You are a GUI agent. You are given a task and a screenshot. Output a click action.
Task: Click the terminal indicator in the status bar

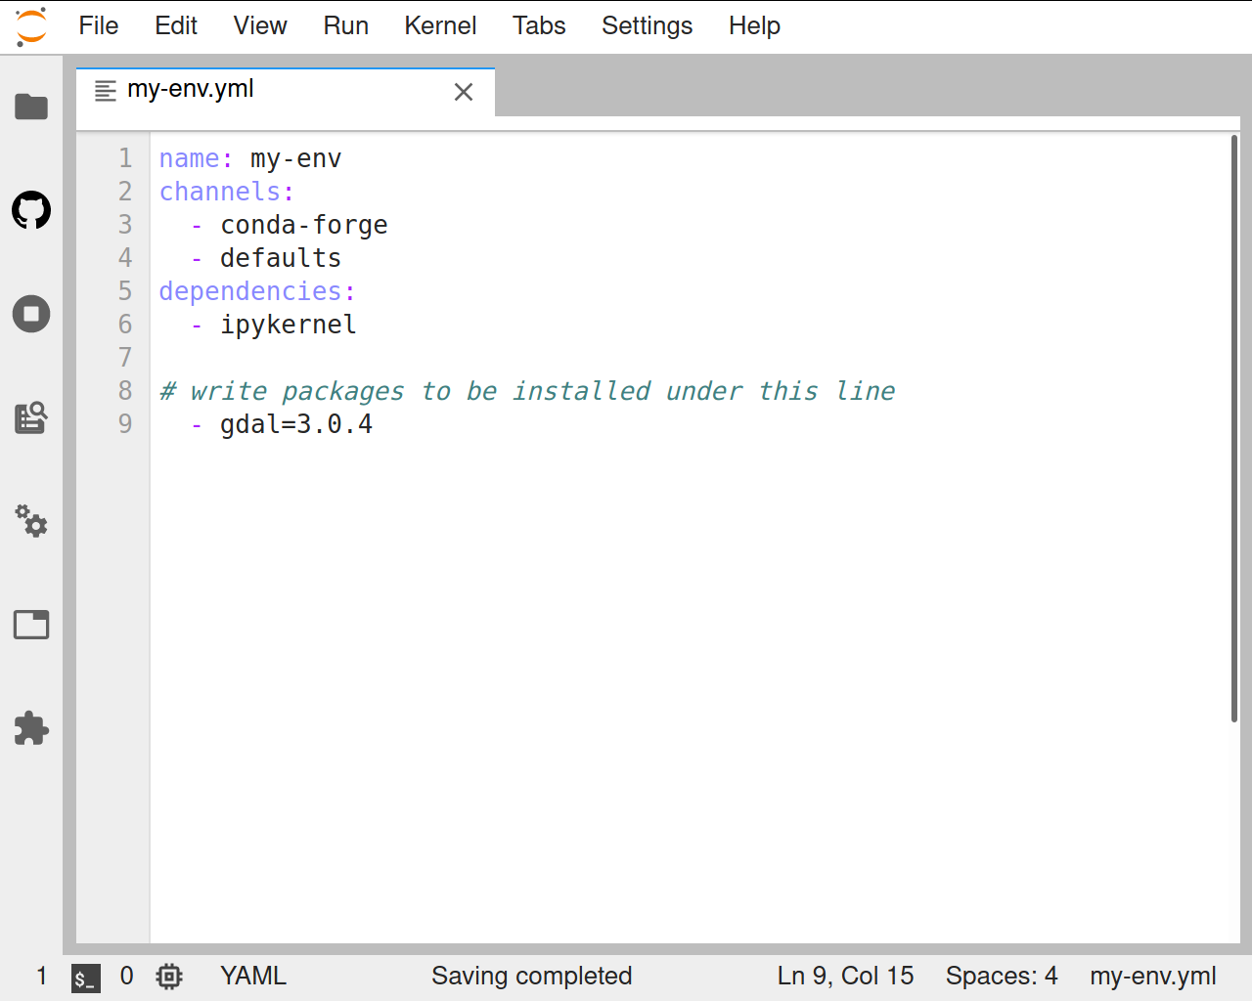point(86,977)
